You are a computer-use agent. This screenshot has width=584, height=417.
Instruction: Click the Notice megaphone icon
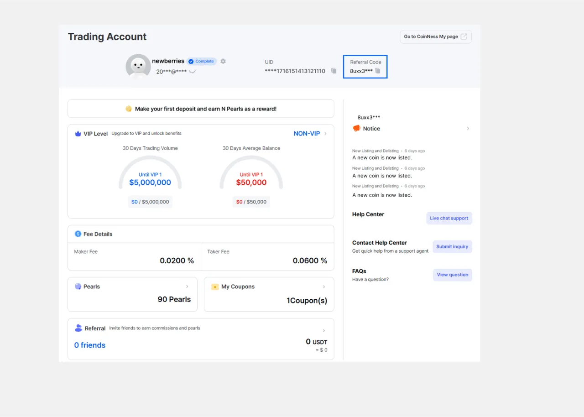356,129
